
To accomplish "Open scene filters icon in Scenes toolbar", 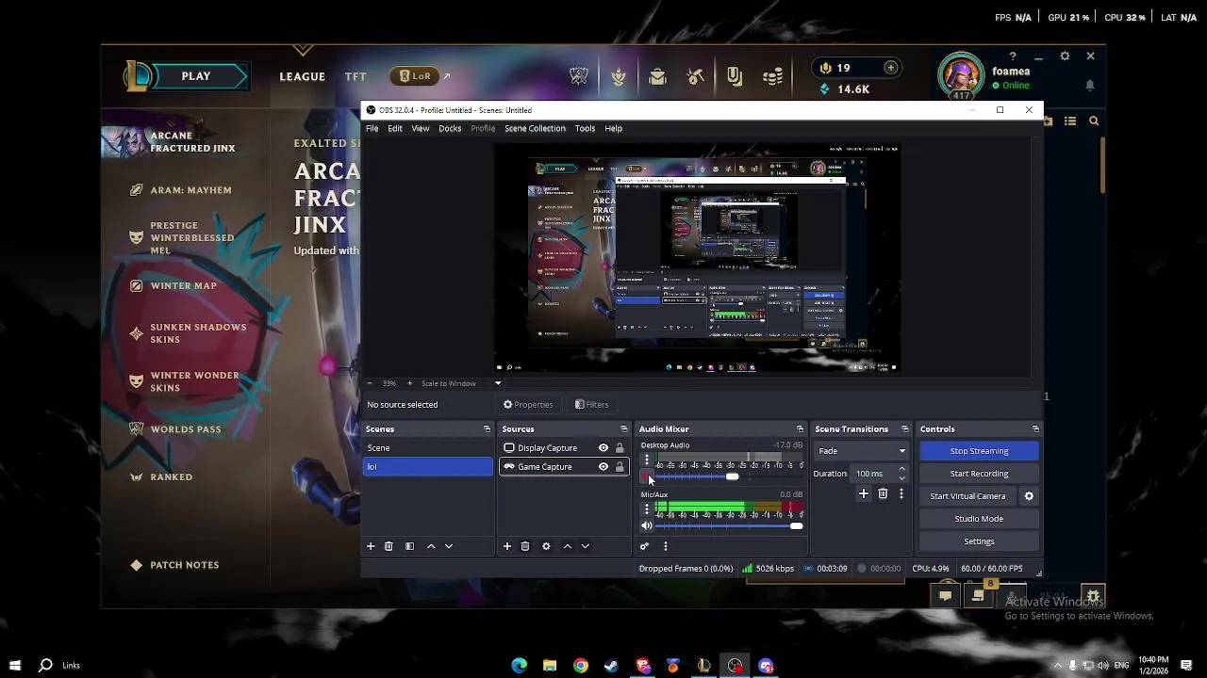I will coord(409,546).
